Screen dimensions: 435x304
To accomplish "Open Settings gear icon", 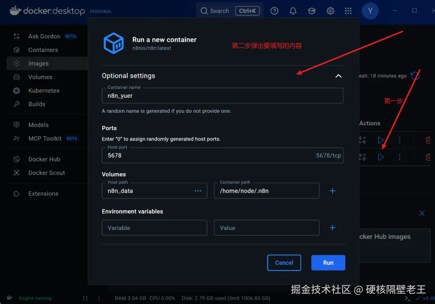I will [x=330, y=11].
